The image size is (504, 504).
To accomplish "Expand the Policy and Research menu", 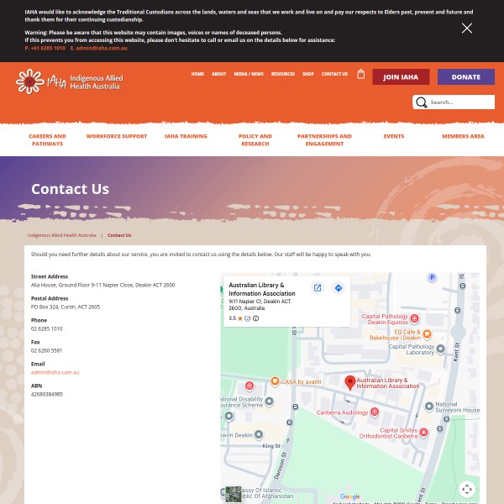I will coord(255,139).
